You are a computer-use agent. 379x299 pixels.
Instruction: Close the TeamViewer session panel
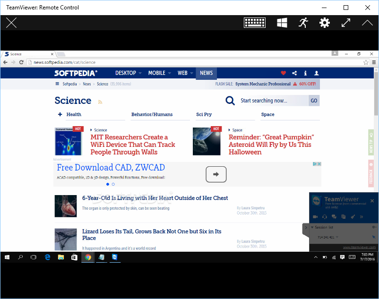pos(372,201)
